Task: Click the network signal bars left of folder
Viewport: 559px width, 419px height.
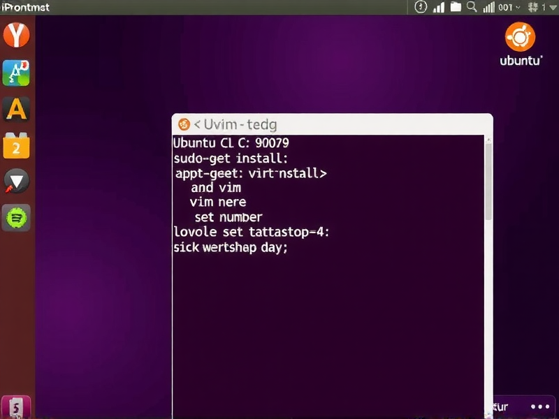Action: (x=439, y=8)
